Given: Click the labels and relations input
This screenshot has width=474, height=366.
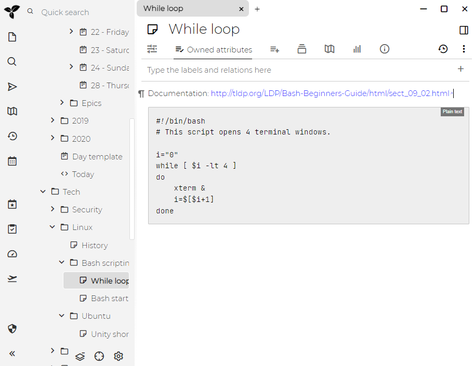Looking at the screenshot, I should [299, 70].
